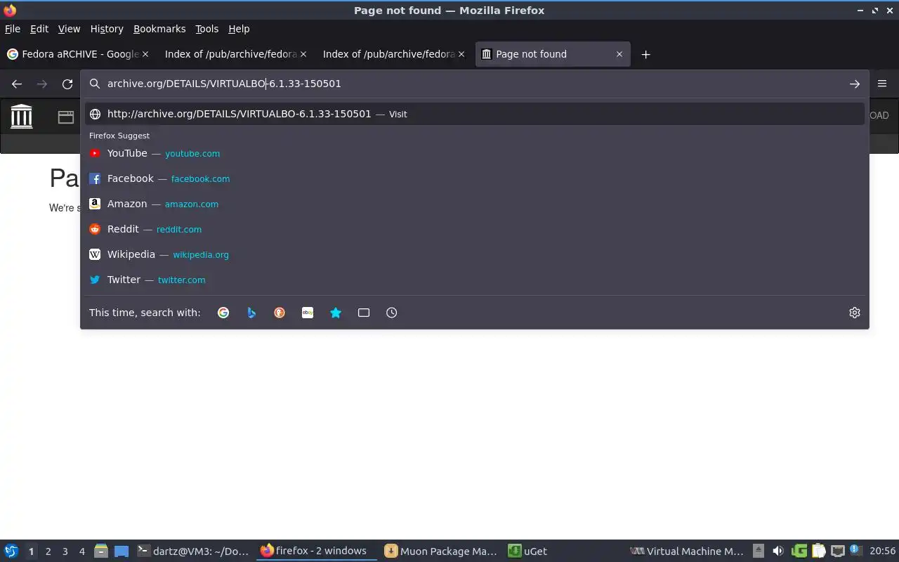Click the Internet Archive web icon
Screen dimensions: 899x562
66,117
